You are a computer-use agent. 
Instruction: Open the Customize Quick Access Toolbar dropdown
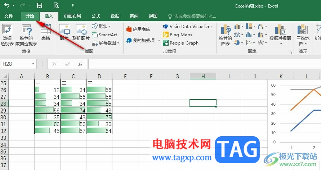[72, 5]
